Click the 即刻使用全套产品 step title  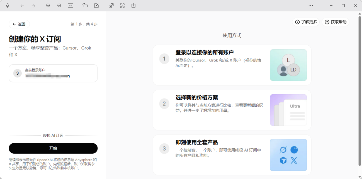(x=197, y=142)
